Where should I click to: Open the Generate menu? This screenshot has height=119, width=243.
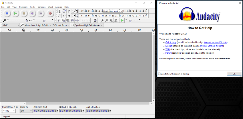tap(41, 7)
